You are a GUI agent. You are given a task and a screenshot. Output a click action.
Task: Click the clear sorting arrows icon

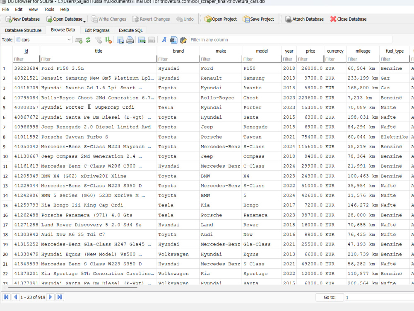108,40
